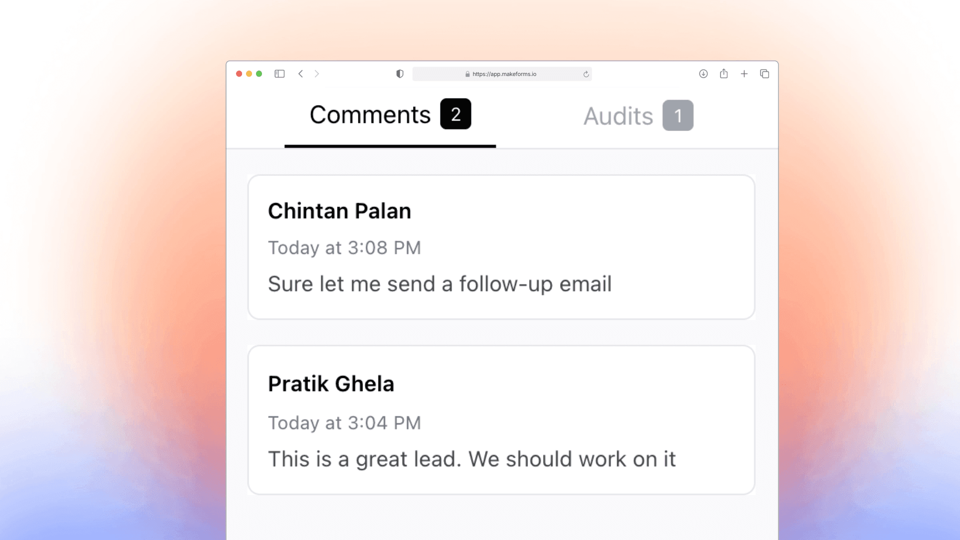The width and height of the screenshot is (960, 540).
Task: Focus the app.makeforms.io address field
Action: tap(502, 74)
